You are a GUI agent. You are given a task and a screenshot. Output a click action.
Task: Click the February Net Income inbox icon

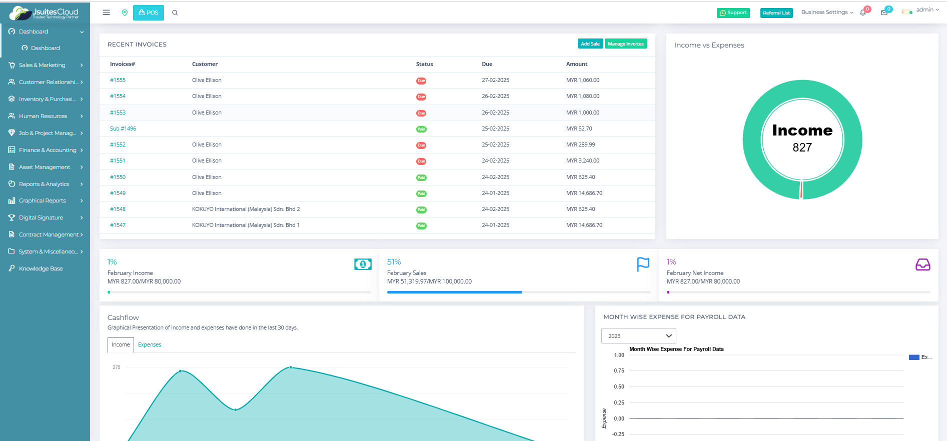(922, 264)
